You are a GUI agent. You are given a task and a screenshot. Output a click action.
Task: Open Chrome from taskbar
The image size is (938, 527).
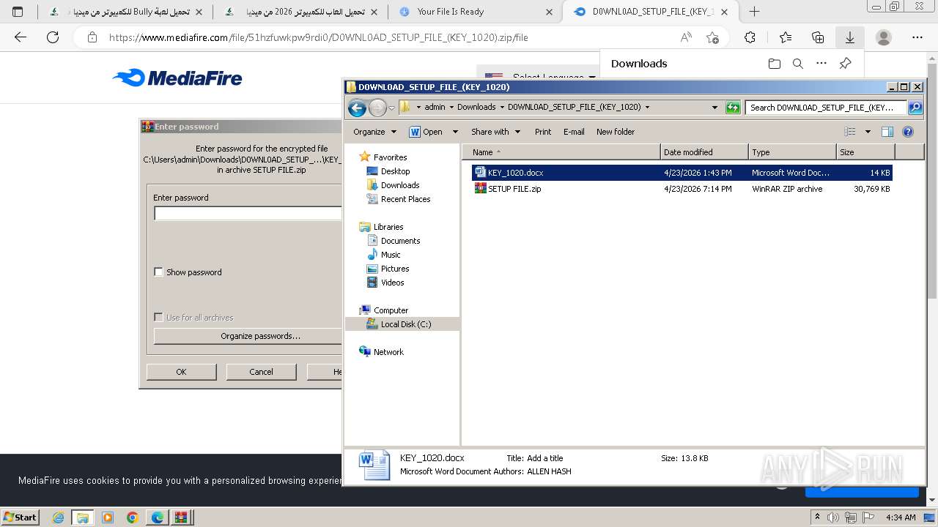pos(133,517)
